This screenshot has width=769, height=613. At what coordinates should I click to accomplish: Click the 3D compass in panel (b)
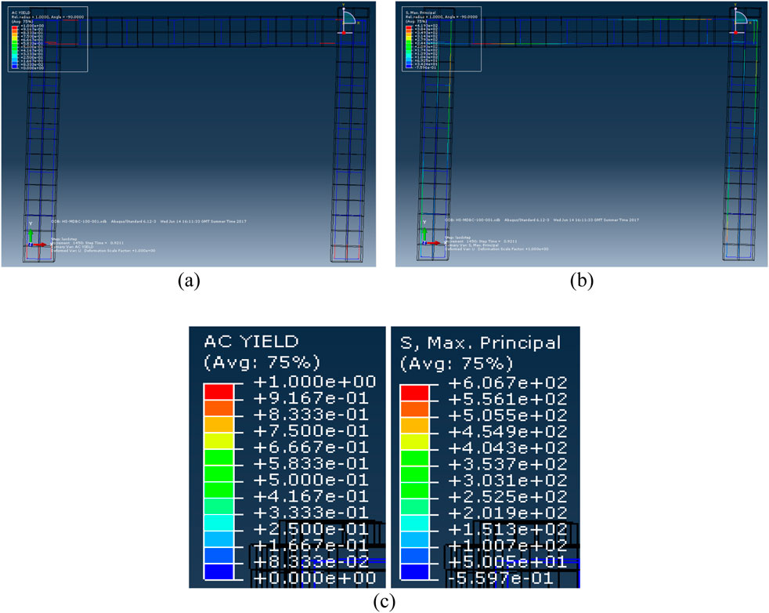pos(740,20)
